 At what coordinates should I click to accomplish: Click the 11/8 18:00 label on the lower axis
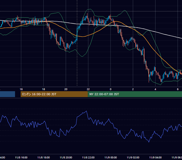pos(44,158)
